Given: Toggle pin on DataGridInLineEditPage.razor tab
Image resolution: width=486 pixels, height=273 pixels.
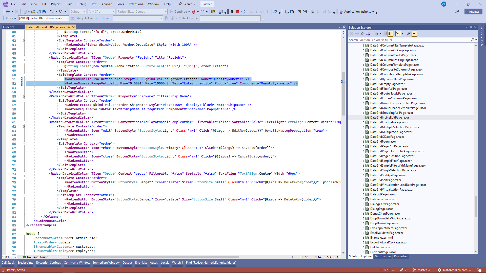Looking at the screenshot, I should point(69,27).
